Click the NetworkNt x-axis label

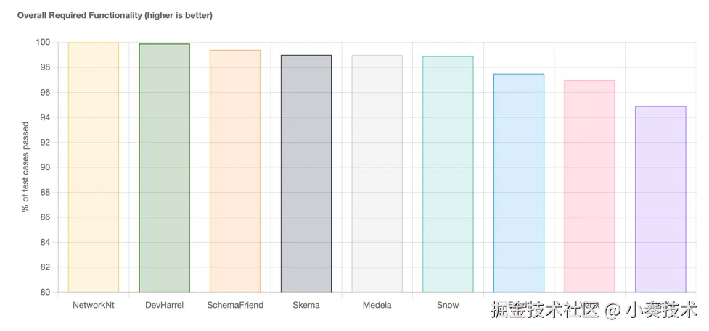[x=93, y=306]
